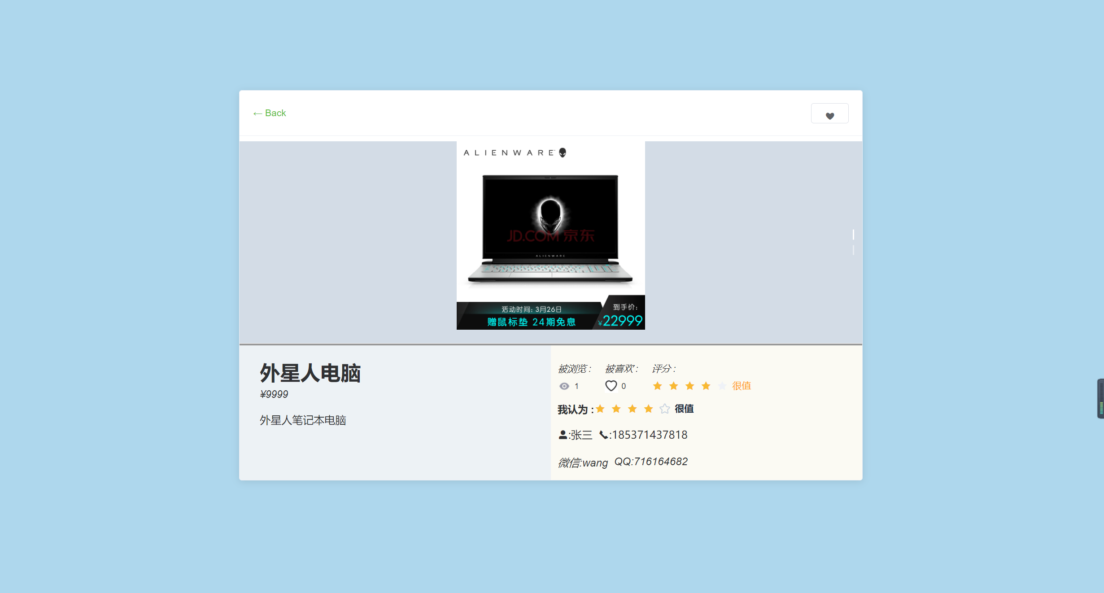This screenshot has height=593, width=1104.
Task: Rate four stars in 我认为 row
Action: 649,409
